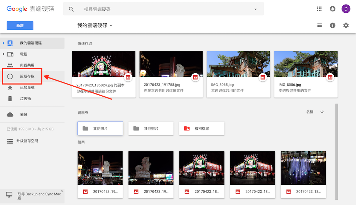Select the 垃圾桶 (Trash) icon in sidebar
356x205 pixels.
(x=10, y=99)
